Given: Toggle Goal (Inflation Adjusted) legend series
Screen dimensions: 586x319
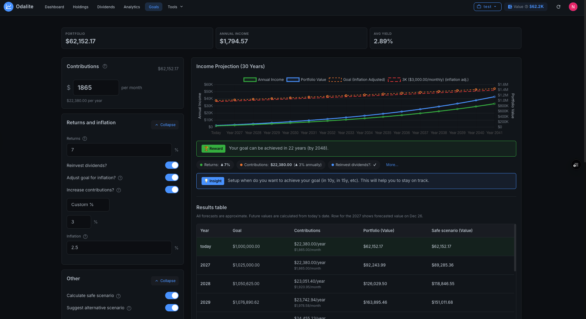Looking at the screenshot, I should pos(357,80).
